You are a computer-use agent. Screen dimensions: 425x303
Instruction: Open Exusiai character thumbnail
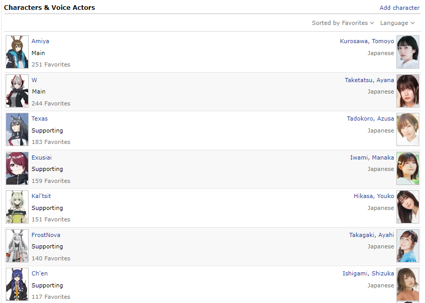point(17,168)
